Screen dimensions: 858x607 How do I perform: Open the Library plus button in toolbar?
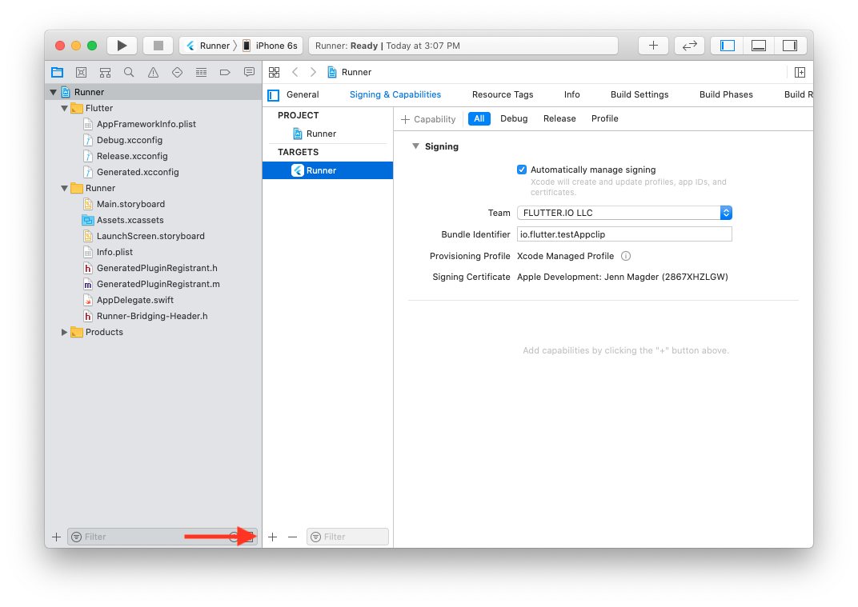653,46
